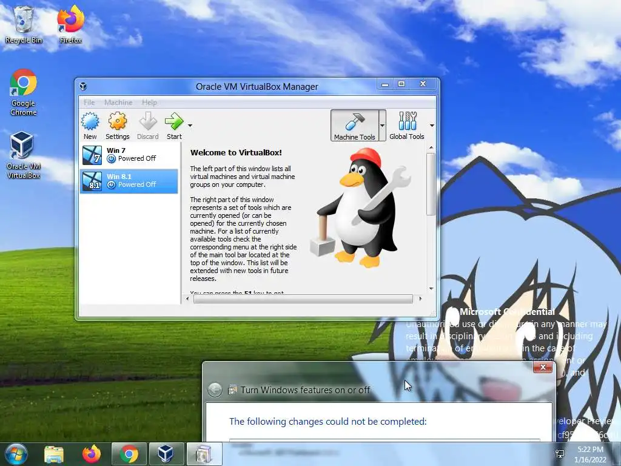This screenshot has width=621, height=466.
Task: Click 'The following changes could not be completed' text
Action: 328,421
